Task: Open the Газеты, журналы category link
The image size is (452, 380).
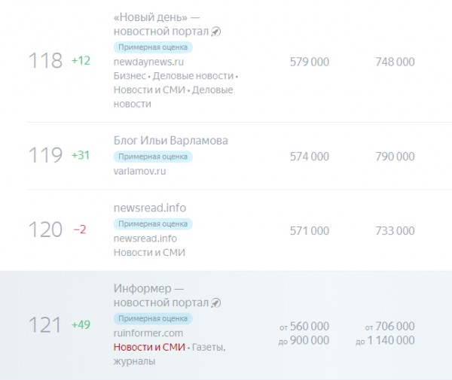Action: (169, 354)
